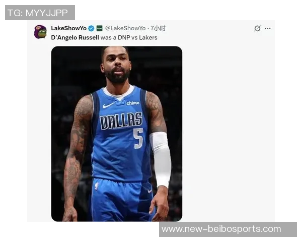Open the Grok slashed-circle icon
302x242 pixels.
click(x=257, y=28)
